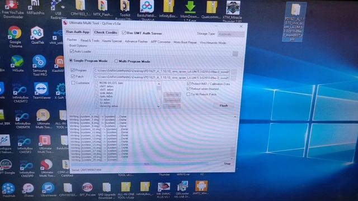Open the SPD Upgrade Download icon

coord(106,190)
